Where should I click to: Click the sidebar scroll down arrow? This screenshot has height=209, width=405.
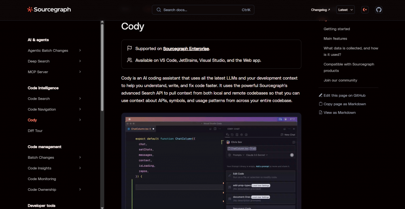pyautogui.click(x=102, y=207)
